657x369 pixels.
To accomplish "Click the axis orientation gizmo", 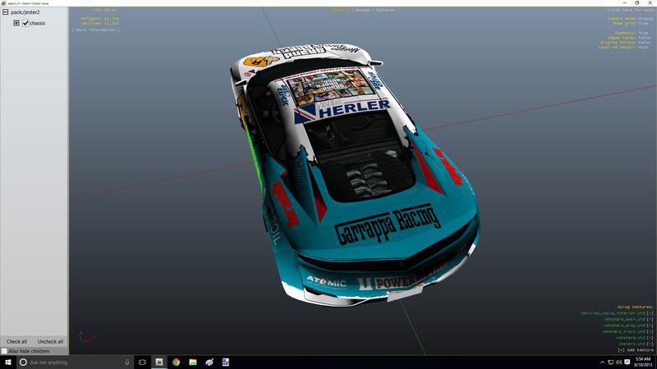I will coord(87,337).
